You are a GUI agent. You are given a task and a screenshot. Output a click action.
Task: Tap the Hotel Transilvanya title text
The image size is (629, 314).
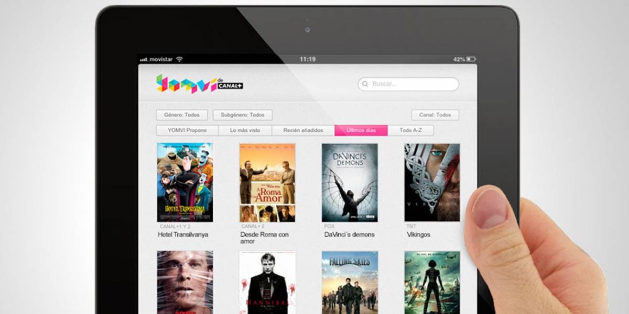pyautogui.click(x=183, y=235)
